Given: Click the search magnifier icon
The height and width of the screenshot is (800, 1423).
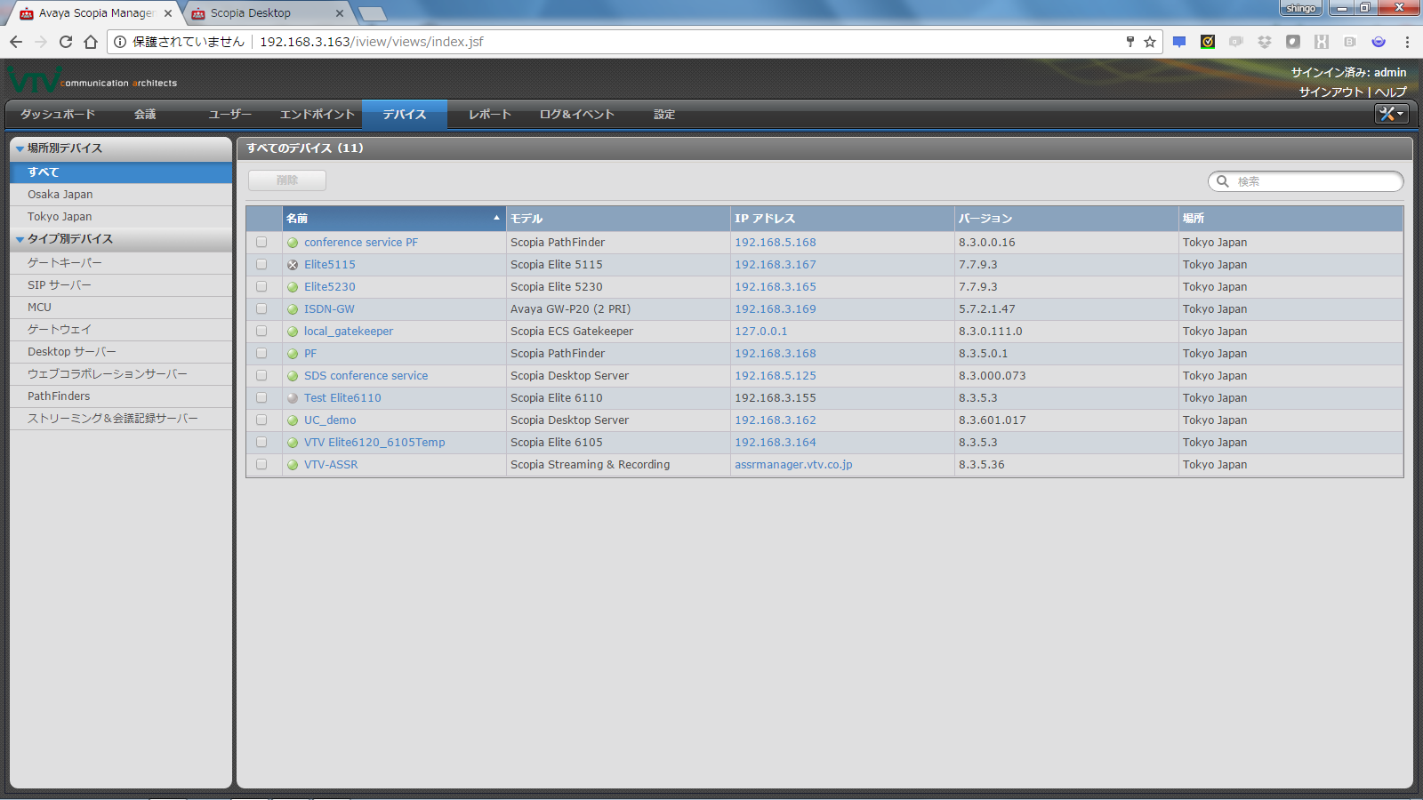Looking at the screenshot, I should click(1223, 181).
